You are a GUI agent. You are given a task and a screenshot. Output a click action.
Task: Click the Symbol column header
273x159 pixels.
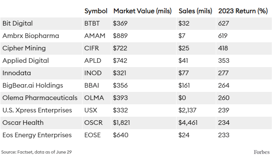(x=96, y=11)
